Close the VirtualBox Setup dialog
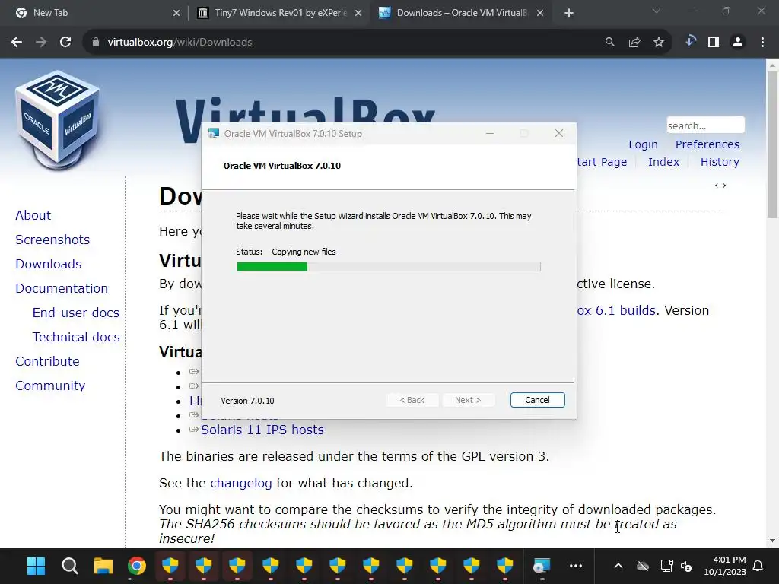 [559, 133]
